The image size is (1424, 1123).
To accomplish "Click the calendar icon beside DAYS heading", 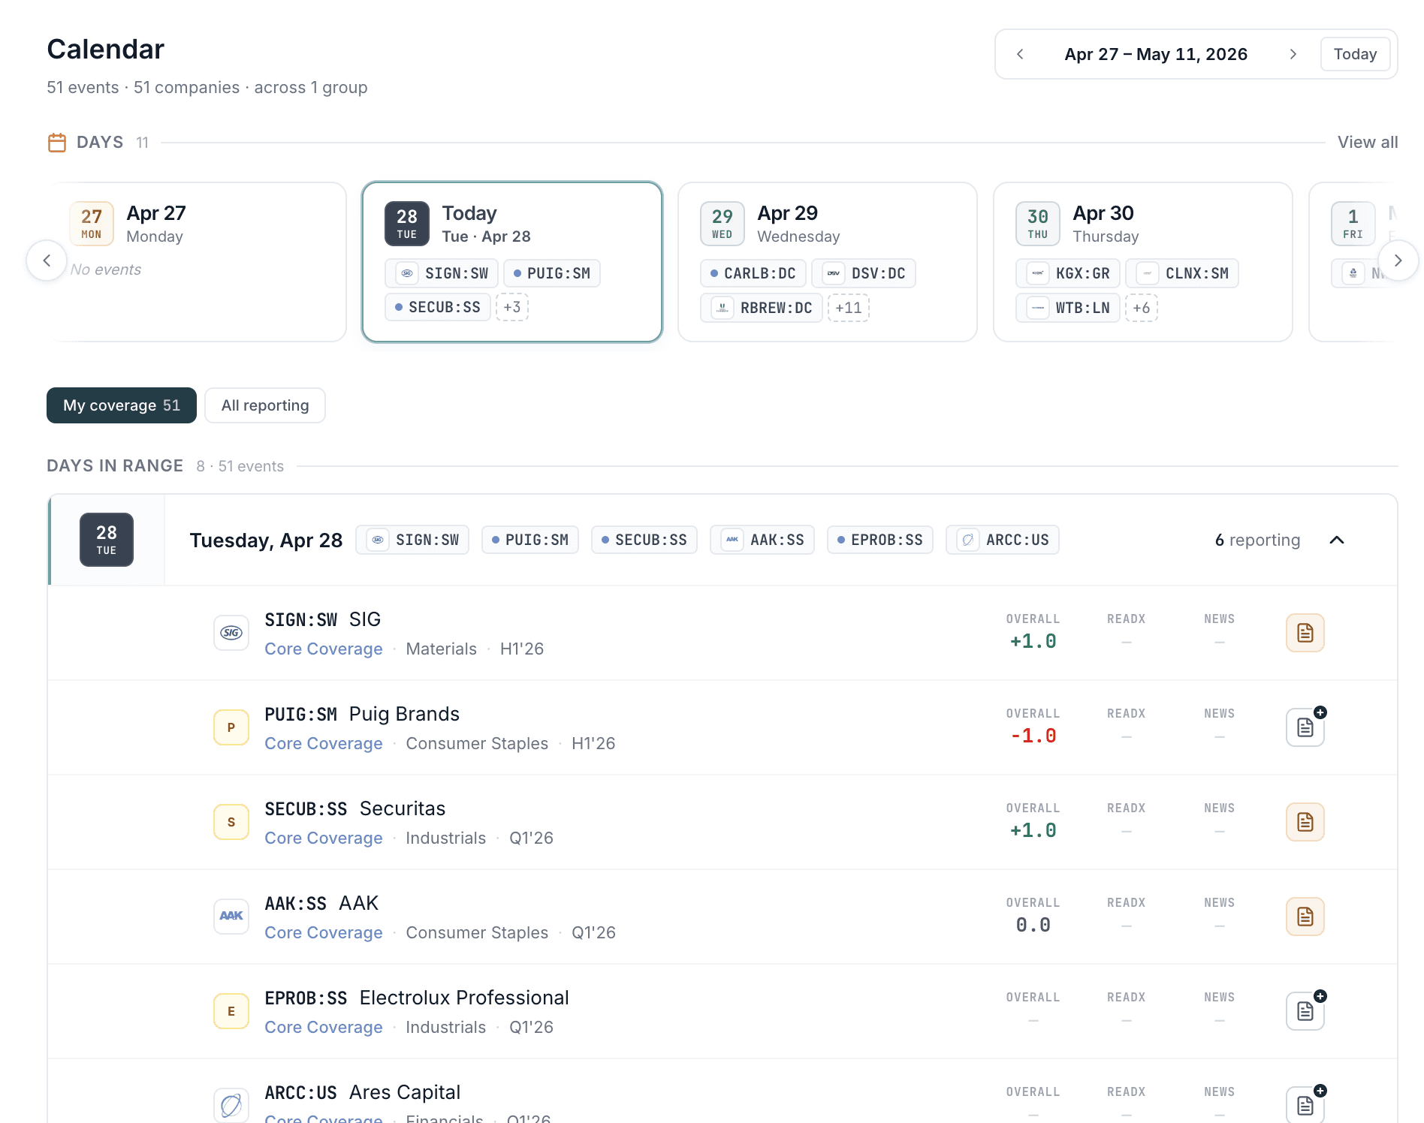I will (57, 142).
